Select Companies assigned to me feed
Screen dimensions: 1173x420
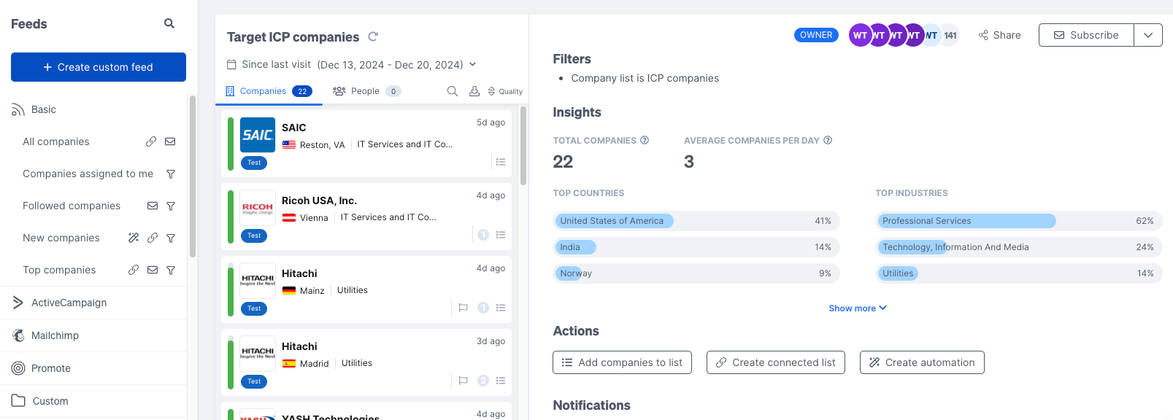(x=88, y=174)
